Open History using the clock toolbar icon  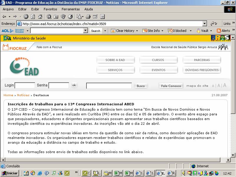pos(70,17)
